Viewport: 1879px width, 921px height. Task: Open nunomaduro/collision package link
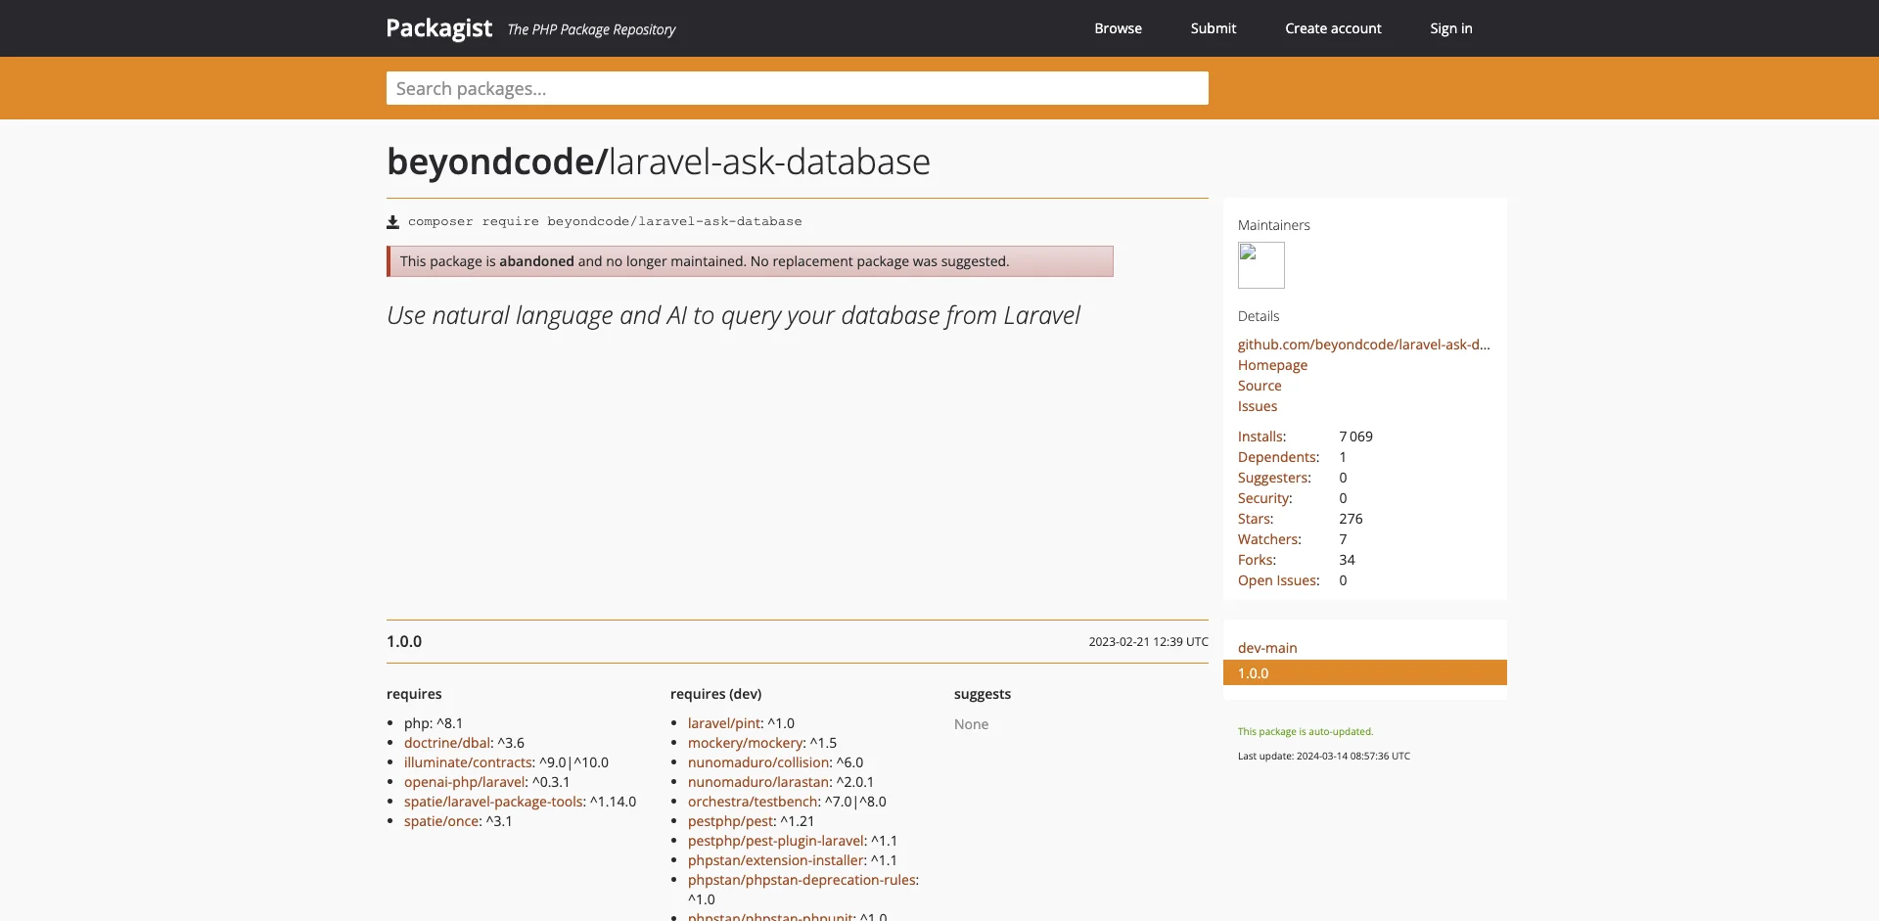(758, 762)
